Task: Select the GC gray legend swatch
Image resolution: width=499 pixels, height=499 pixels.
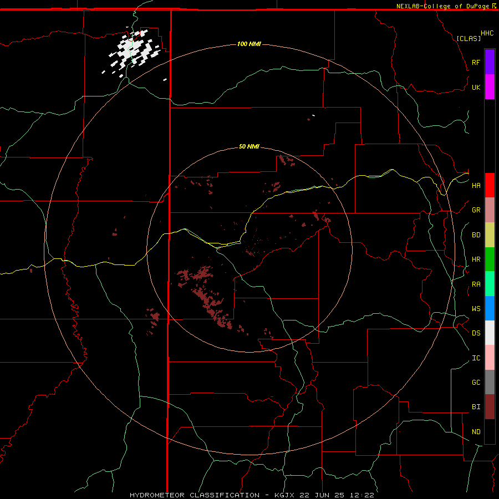Action: 490,382
